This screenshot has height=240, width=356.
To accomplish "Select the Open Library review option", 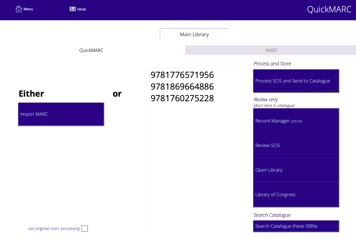I will [x=296, y=170].
